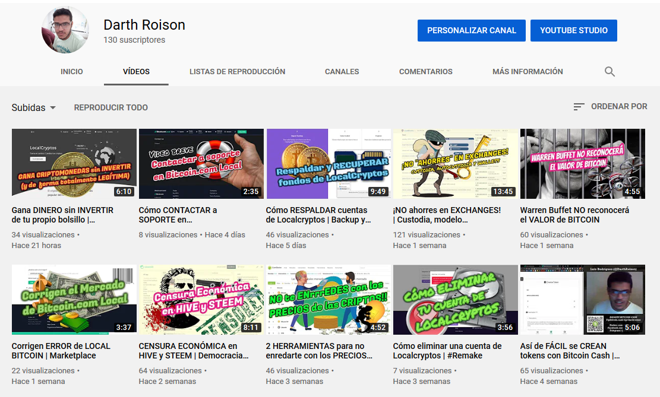Open the Warren Buffet video thumbnail

(583, 164)
